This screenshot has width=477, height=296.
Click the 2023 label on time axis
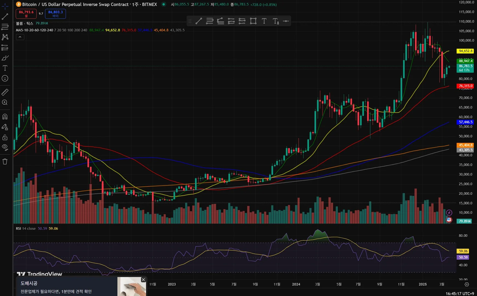pos(172,284)
